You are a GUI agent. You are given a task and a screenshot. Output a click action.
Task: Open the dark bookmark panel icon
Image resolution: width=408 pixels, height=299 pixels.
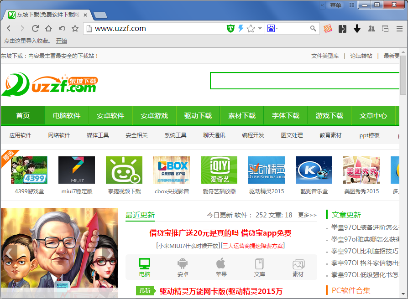click(x=342, y=29)
